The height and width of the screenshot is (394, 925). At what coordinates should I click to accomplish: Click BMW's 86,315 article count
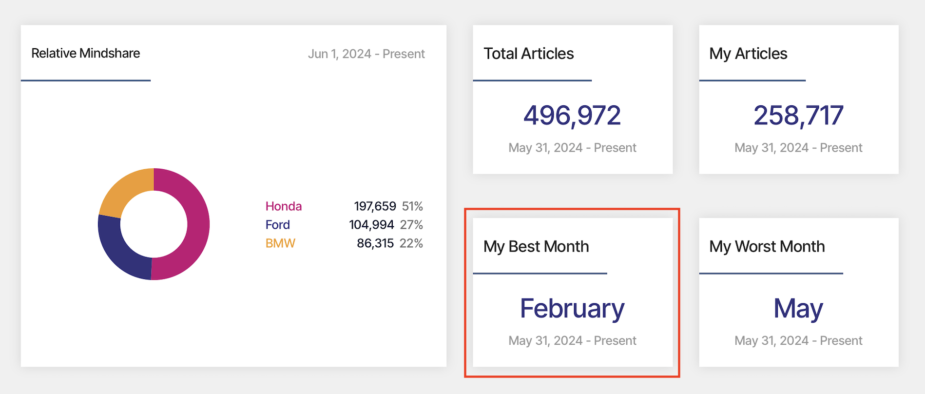[x=375, y=243]
